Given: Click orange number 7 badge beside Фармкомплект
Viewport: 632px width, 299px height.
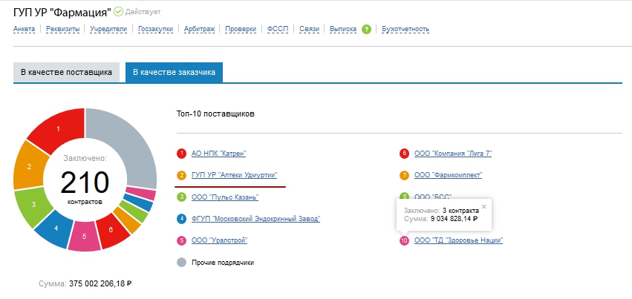Looking at the screenshot, I should click(404, 175).
